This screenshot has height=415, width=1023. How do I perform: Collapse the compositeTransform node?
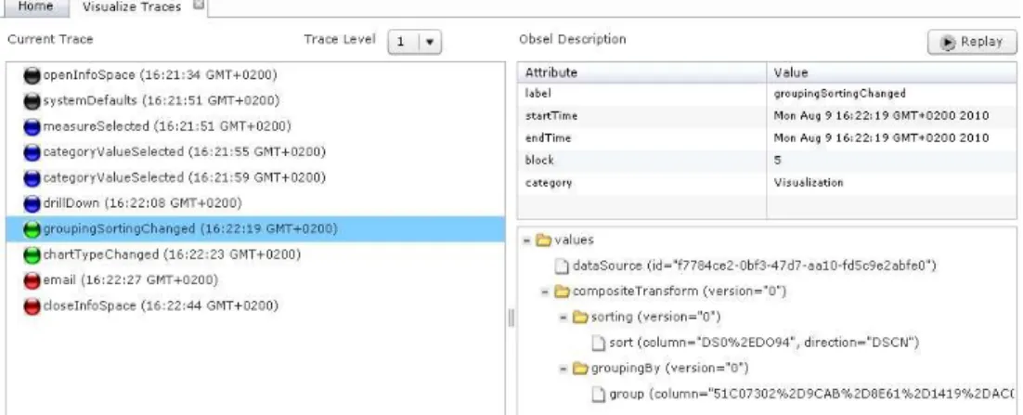[545, 292]
